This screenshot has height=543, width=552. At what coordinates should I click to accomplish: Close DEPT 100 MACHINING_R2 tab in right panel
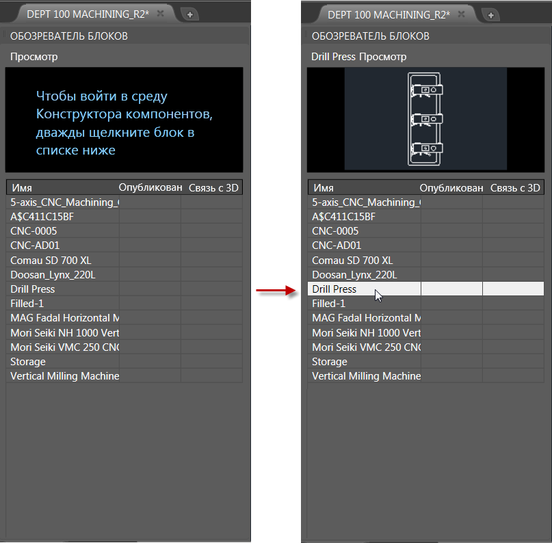coord(461,14)
